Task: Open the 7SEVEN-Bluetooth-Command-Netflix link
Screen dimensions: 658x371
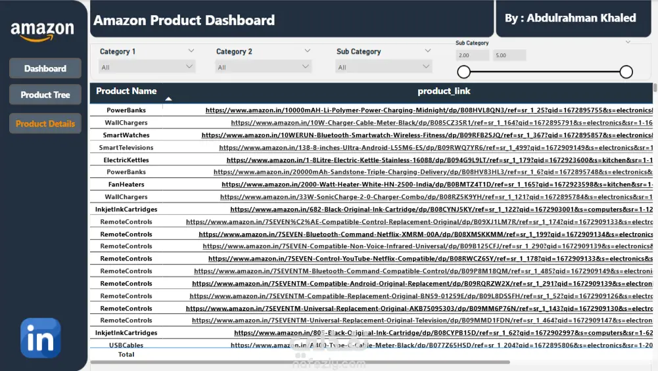Action: (426, 234)
